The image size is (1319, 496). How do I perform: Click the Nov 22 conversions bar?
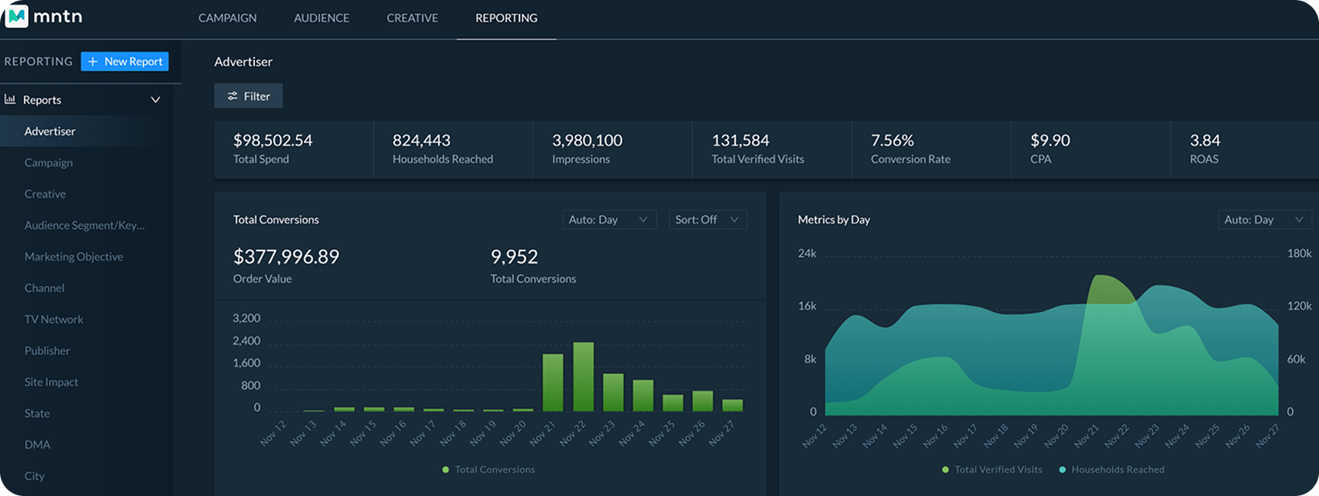click(583, 377)
